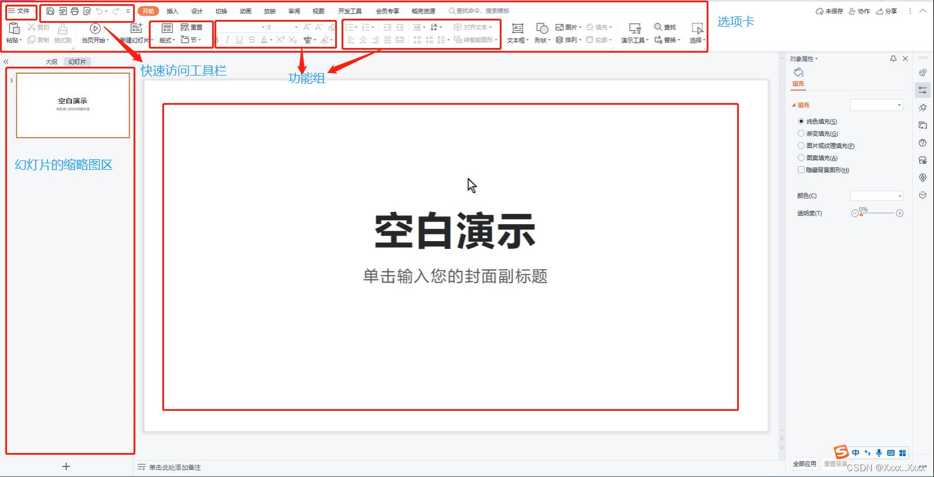Apply Superscript formatting
Screen dimensions: 934x477
point(280,40)
